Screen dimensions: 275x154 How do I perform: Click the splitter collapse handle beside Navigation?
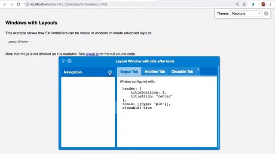tap(116, 107)
